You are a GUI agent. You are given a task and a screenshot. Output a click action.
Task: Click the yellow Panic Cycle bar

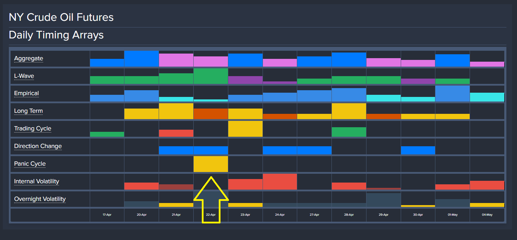[x=211, y=164]
